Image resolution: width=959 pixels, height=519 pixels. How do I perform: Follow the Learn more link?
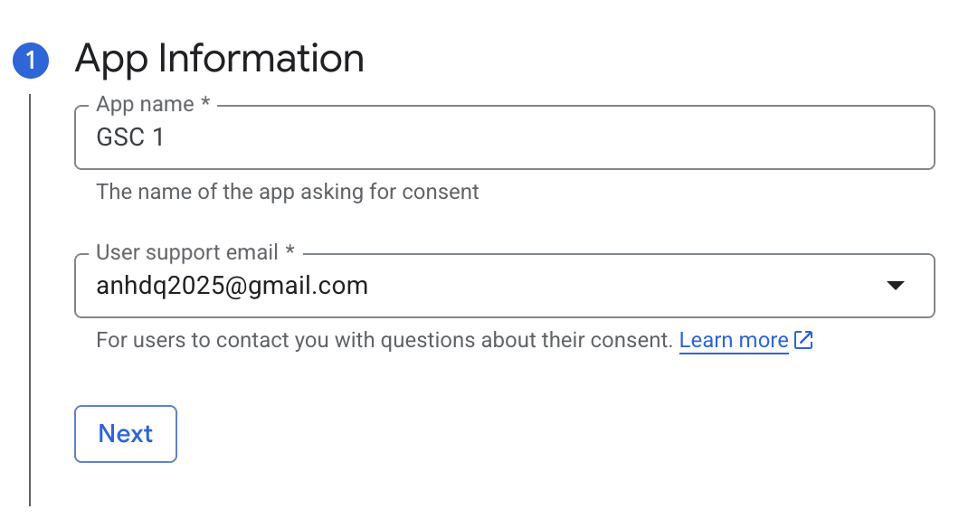coord(734,340)
